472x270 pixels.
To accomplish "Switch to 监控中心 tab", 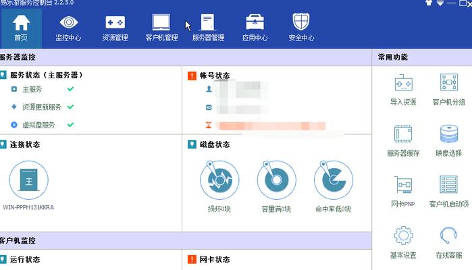I will click(68, 28).
